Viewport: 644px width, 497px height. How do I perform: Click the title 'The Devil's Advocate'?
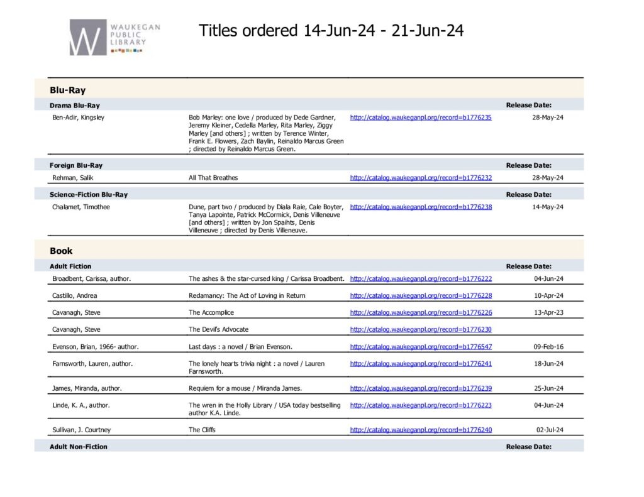point(218,329)
